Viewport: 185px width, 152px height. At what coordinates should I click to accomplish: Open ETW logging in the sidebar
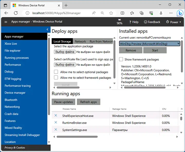tap(24, 79)
